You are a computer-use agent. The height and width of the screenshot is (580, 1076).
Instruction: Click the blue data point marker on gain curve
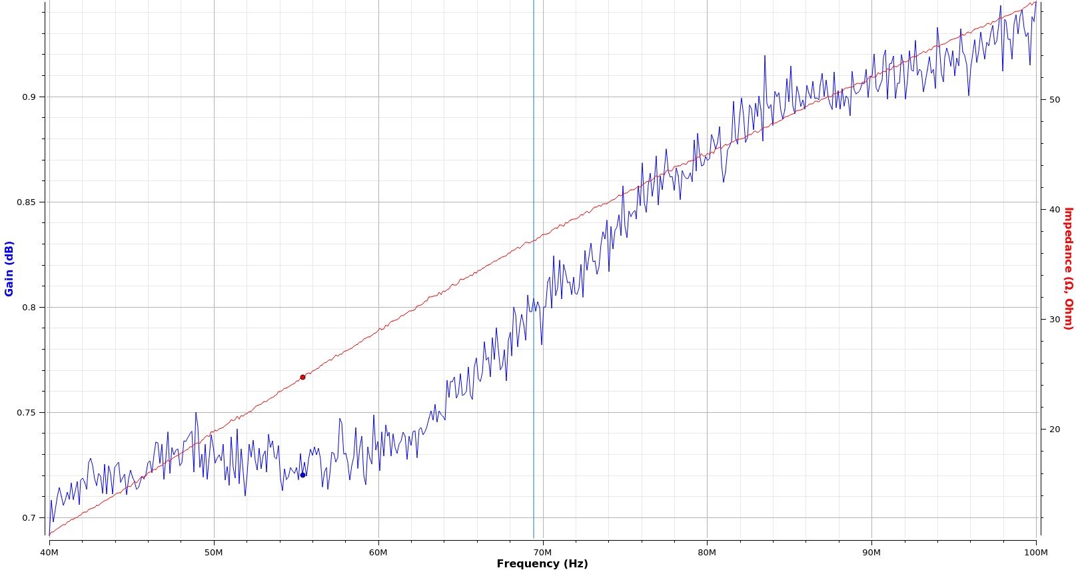(302, 475)
